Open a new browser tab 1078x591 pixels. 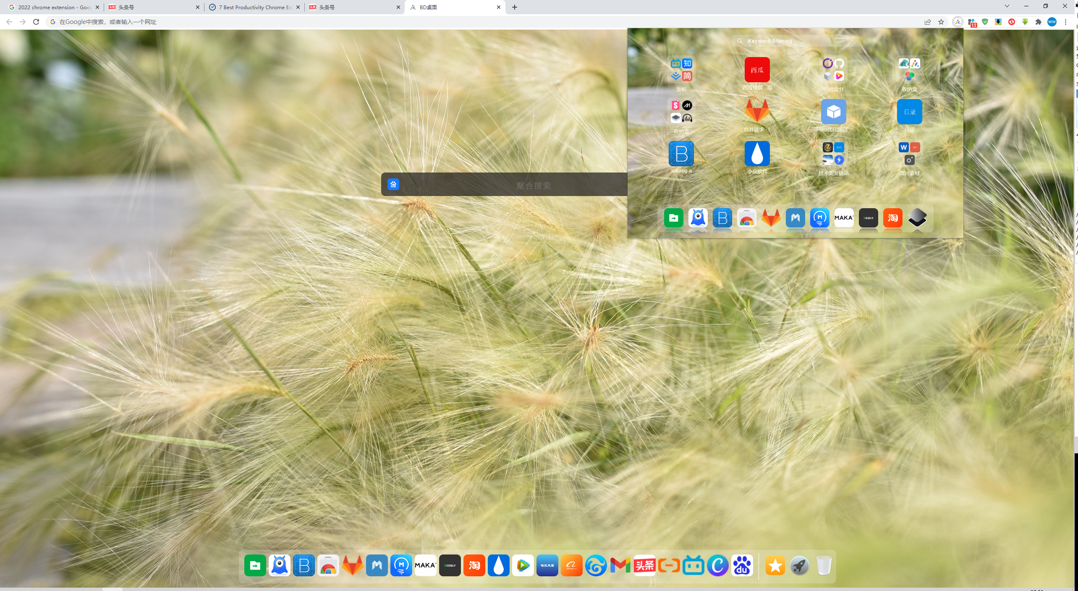[515, 7]
